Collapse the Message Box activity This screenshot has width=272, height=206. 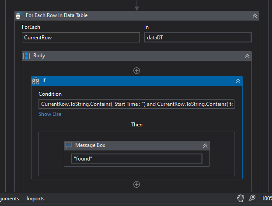205,146
